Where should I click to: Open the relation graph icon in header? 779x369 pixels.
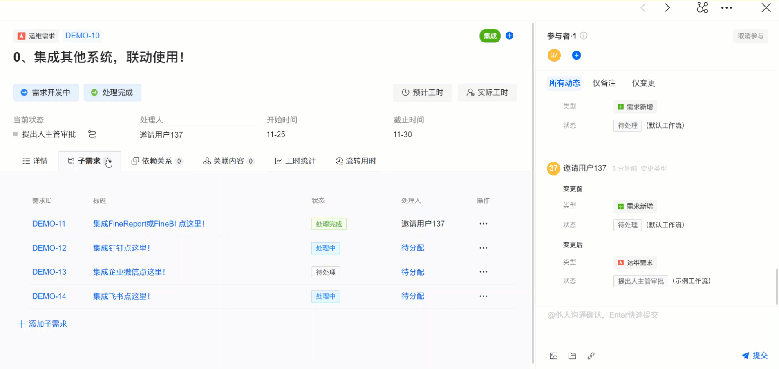point(702,8)
